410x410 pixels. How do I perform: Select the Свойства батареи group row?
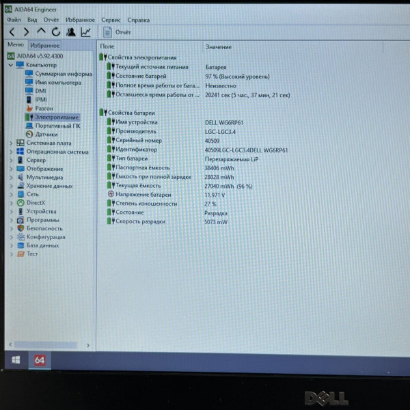(x=127, y=113)
